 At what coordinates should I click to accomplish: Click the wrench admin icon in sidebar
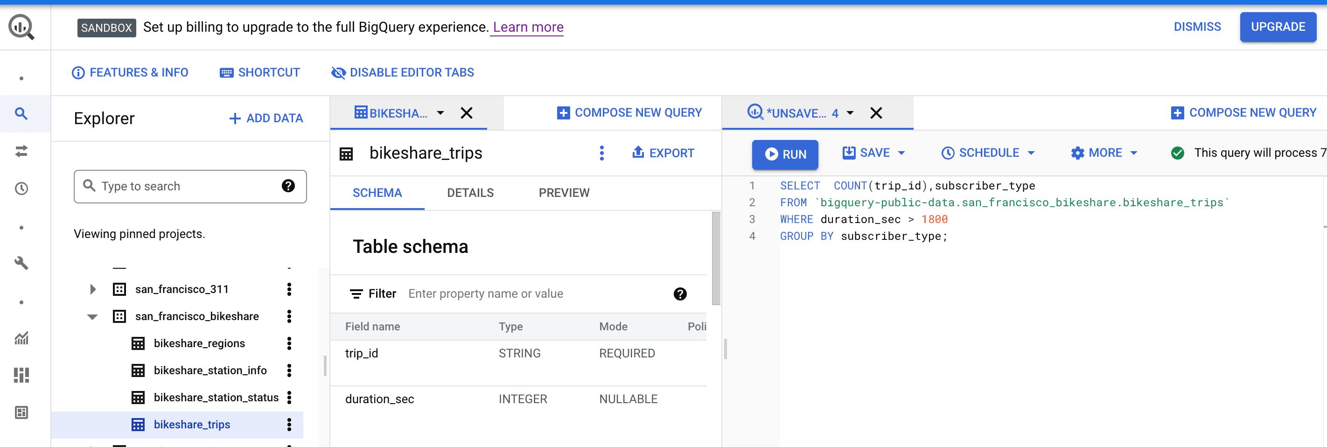tap(21, 263)
